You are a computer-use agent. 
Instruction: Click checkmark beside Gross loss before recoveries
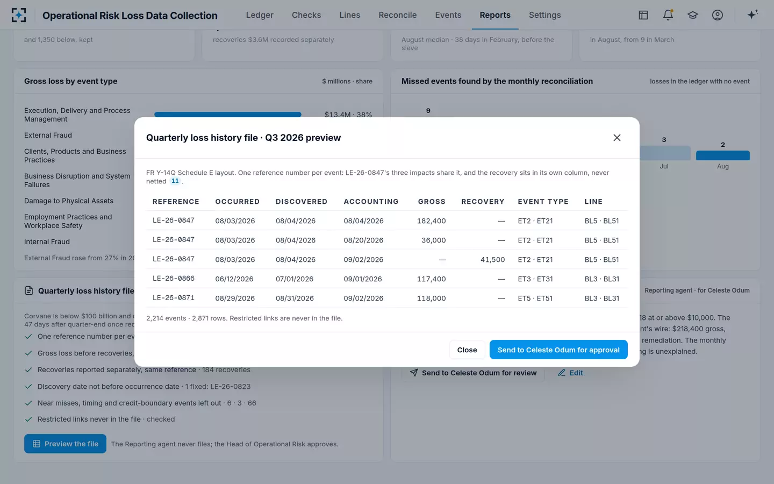(x=28, y=353)
